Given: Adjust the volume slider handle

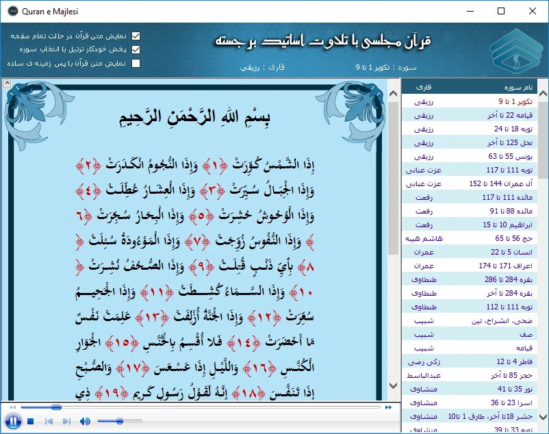Looking at the screenshot, I should (120, 421).
